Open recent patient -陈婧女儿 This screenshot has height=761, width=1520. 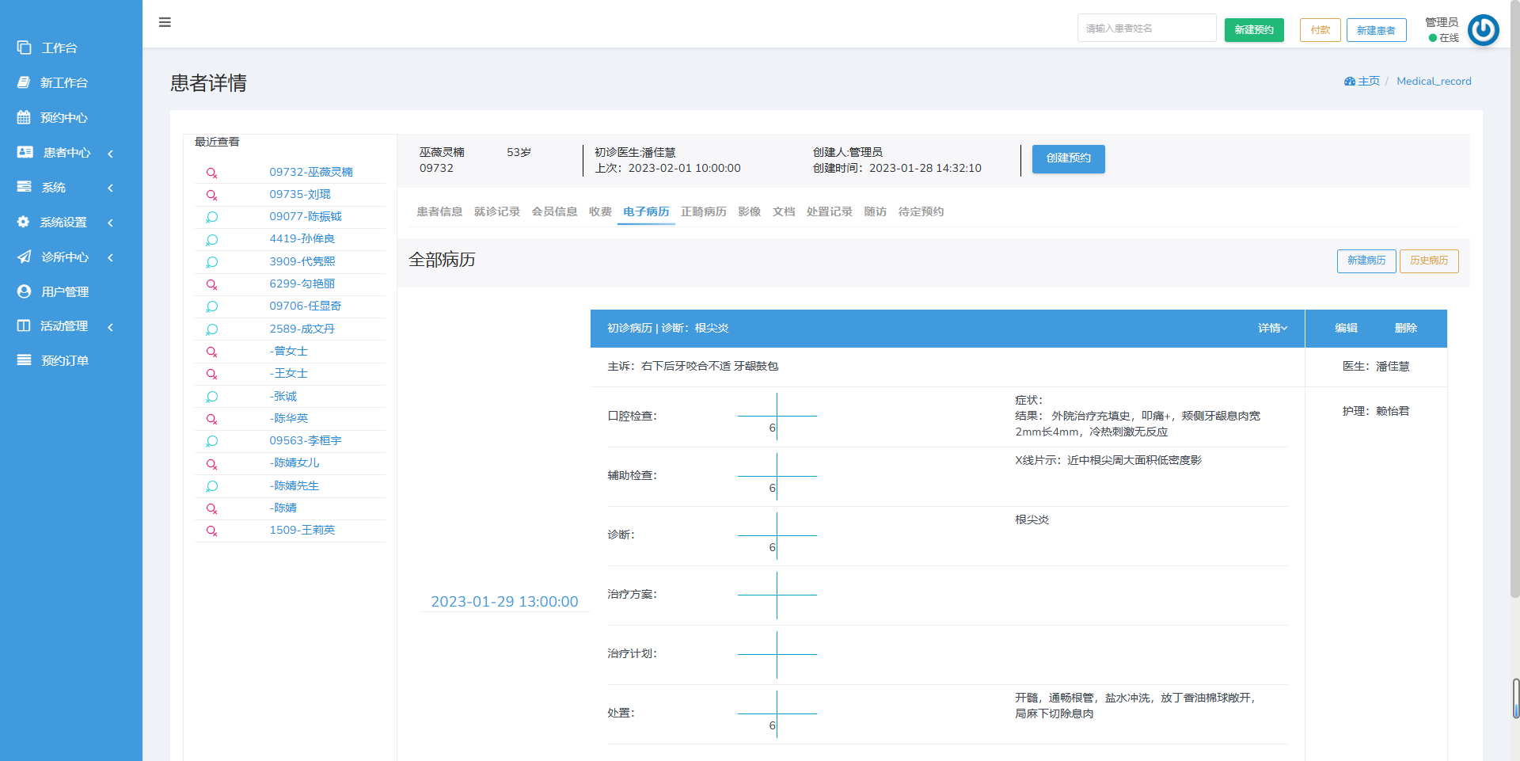tap(294, 462)
